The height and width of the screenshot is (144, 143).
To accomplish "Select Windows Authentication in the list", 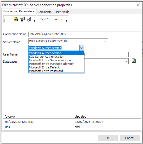I will pos(56,53).
